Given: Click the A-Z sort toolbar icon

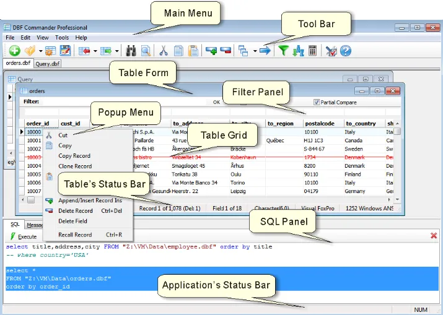Looking at the screenshot, I should click(298, 51).
